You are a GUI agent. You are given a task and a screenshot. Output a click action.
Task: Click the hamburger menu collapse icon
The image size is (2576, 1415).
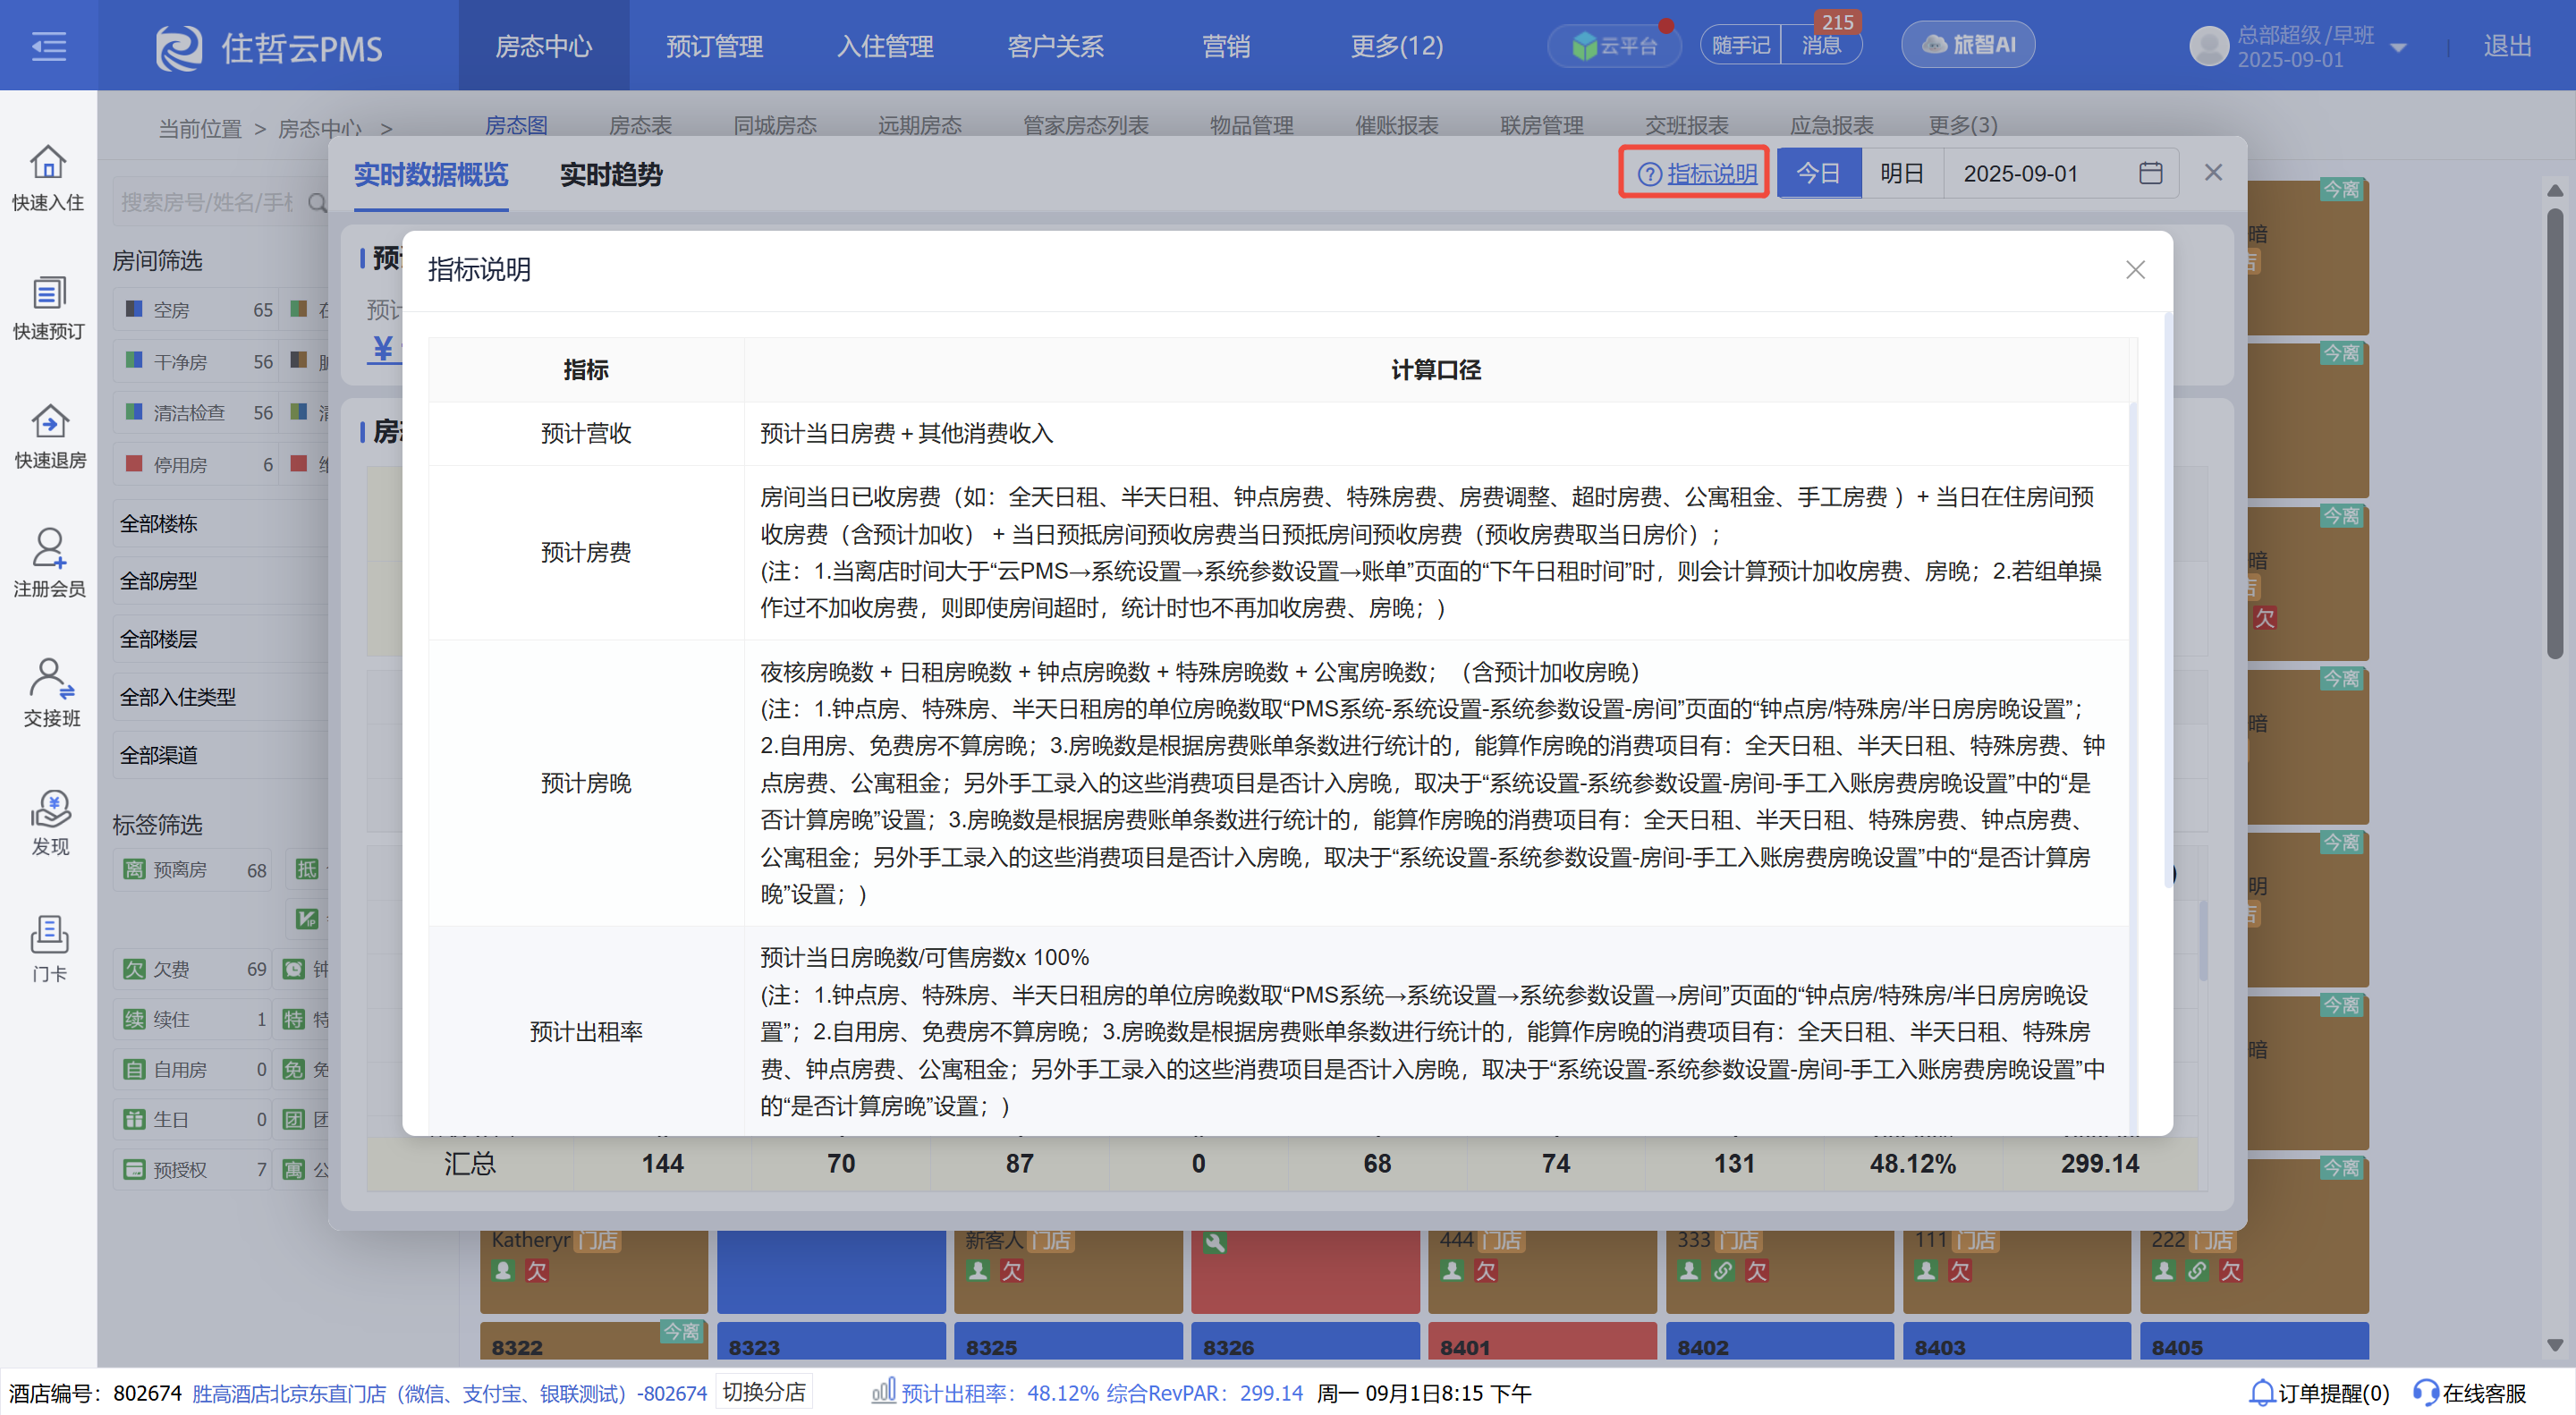48,46
